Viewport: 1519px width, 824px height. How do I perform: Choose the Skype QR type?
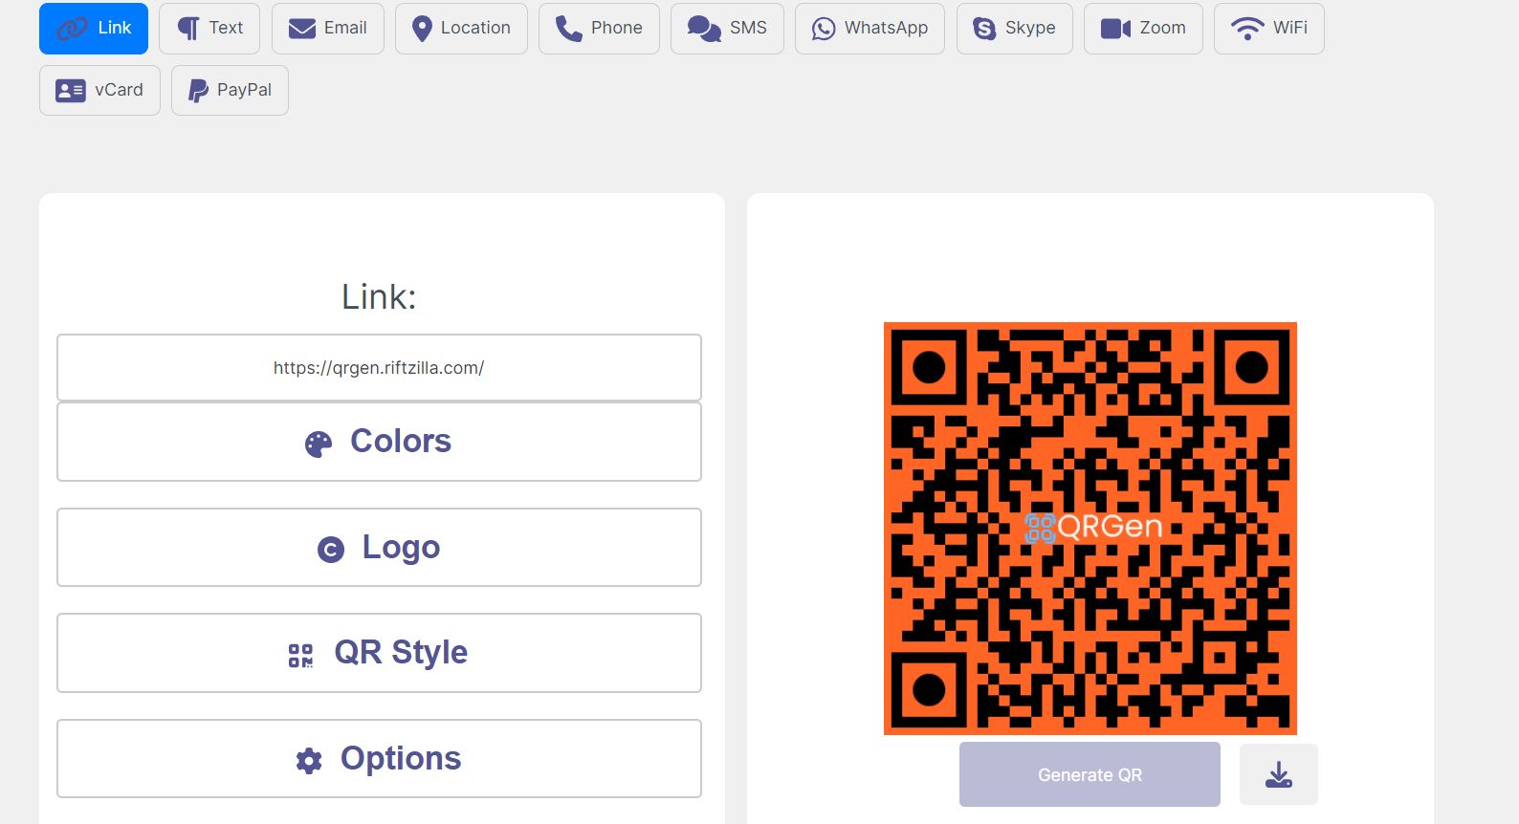tap(1015, 29)
